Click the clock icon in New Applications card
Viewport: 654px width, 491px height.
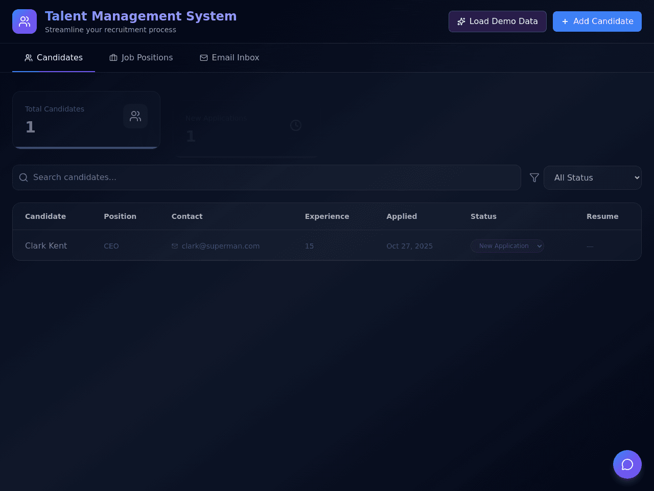pyautogui.click(x=296, y=125)
